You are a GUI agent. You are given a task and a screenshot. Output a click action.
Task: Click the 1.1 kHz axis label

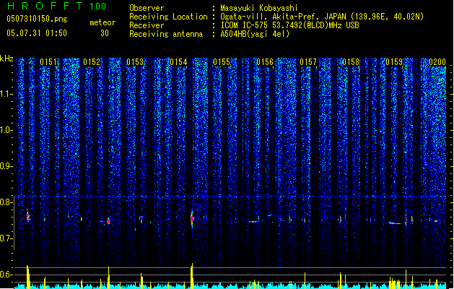click(6, 94)
